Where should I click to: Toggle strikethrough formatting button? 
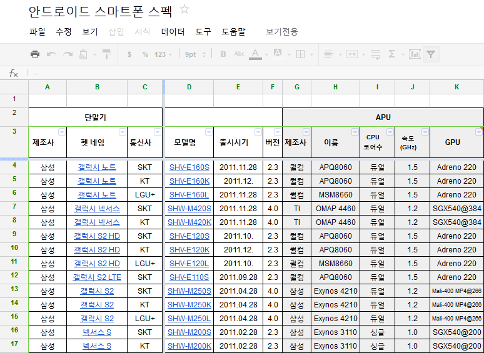click(x=239, y=54)
